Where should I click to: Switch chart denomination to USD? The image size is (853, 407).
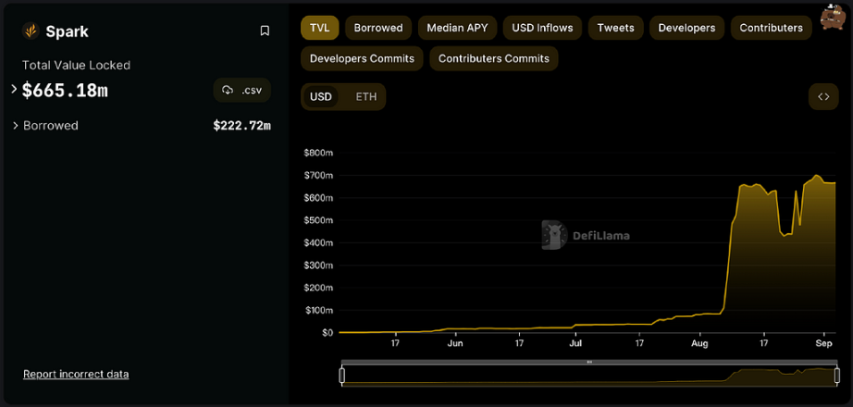click(321, 97)
